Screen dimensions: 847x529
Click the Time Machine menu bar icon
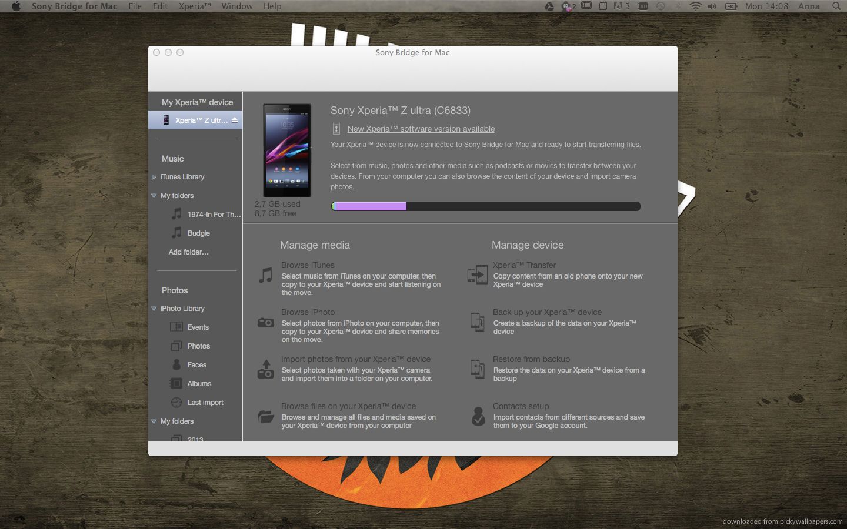pyautogui.click(x=661, y=6)
